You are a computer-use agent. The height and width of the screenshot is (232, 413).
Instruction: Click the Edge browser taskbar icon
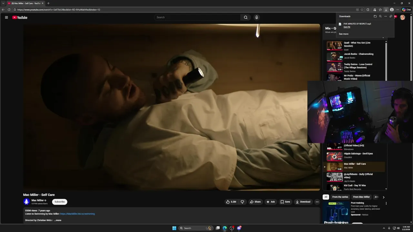pyautogui.click(x=225, y=228)
